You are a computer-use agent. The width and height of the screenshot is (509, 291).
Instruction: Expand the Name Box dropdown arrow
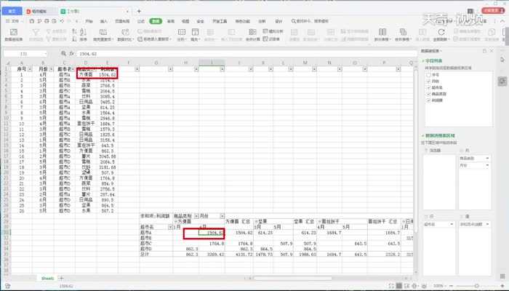click(50, 54)
